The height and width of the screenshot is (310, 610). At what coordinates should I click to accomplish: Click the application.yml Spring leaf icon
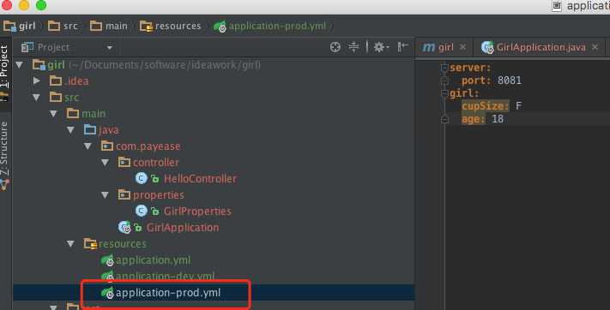pos(107,260)
